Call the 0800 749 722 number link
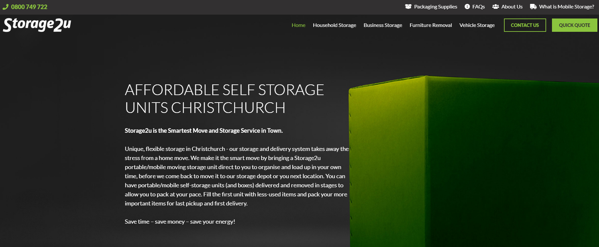This screenshot has width=599, height=247. [29, 7]
